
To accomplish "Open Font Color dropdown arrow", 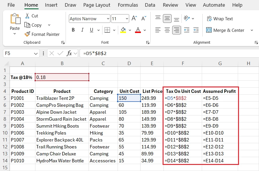I will [x=145, y=30].
